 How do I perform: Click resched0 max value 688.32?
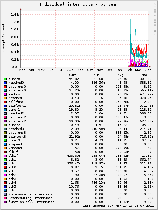pyautogui.click(x=146, y=83)
